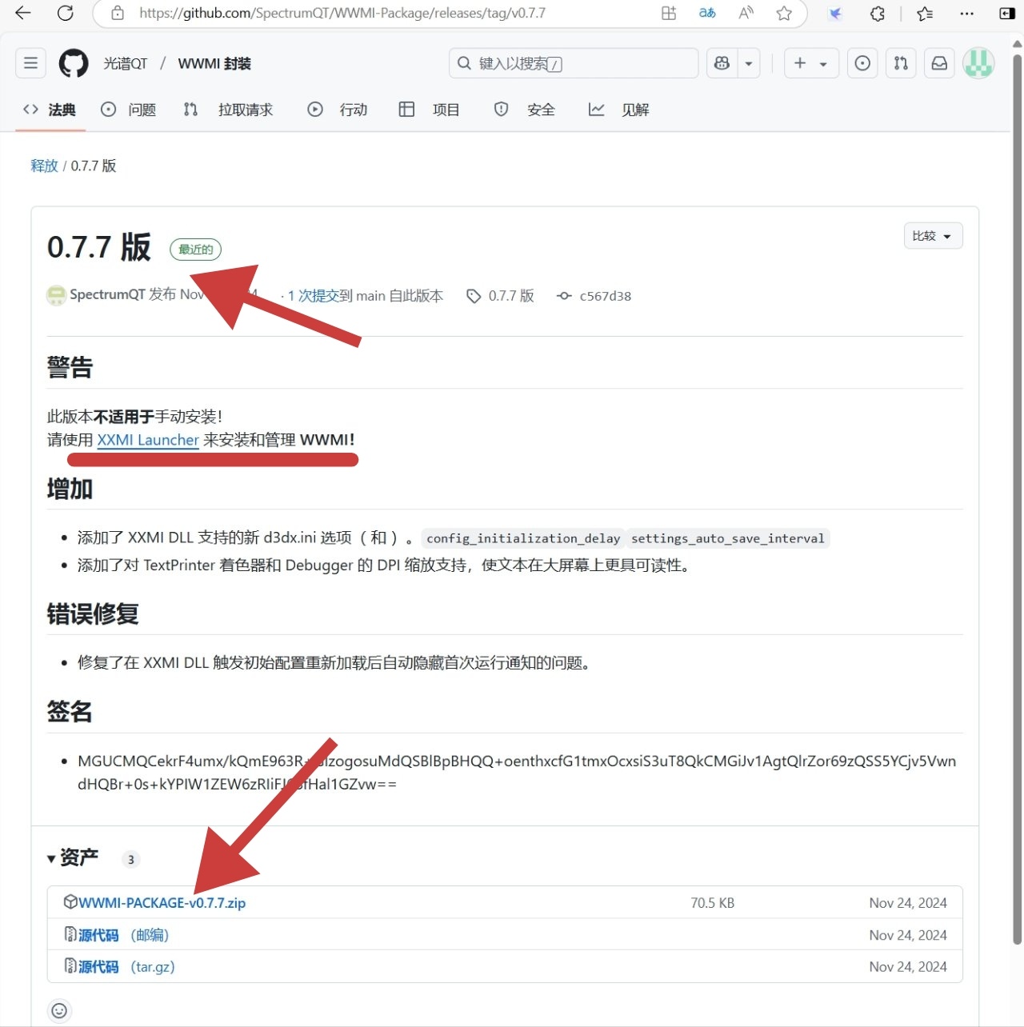Click the SpectrumQT avatar image
This screenshot has height=1027, width=1024.
(x=56, y=295)
